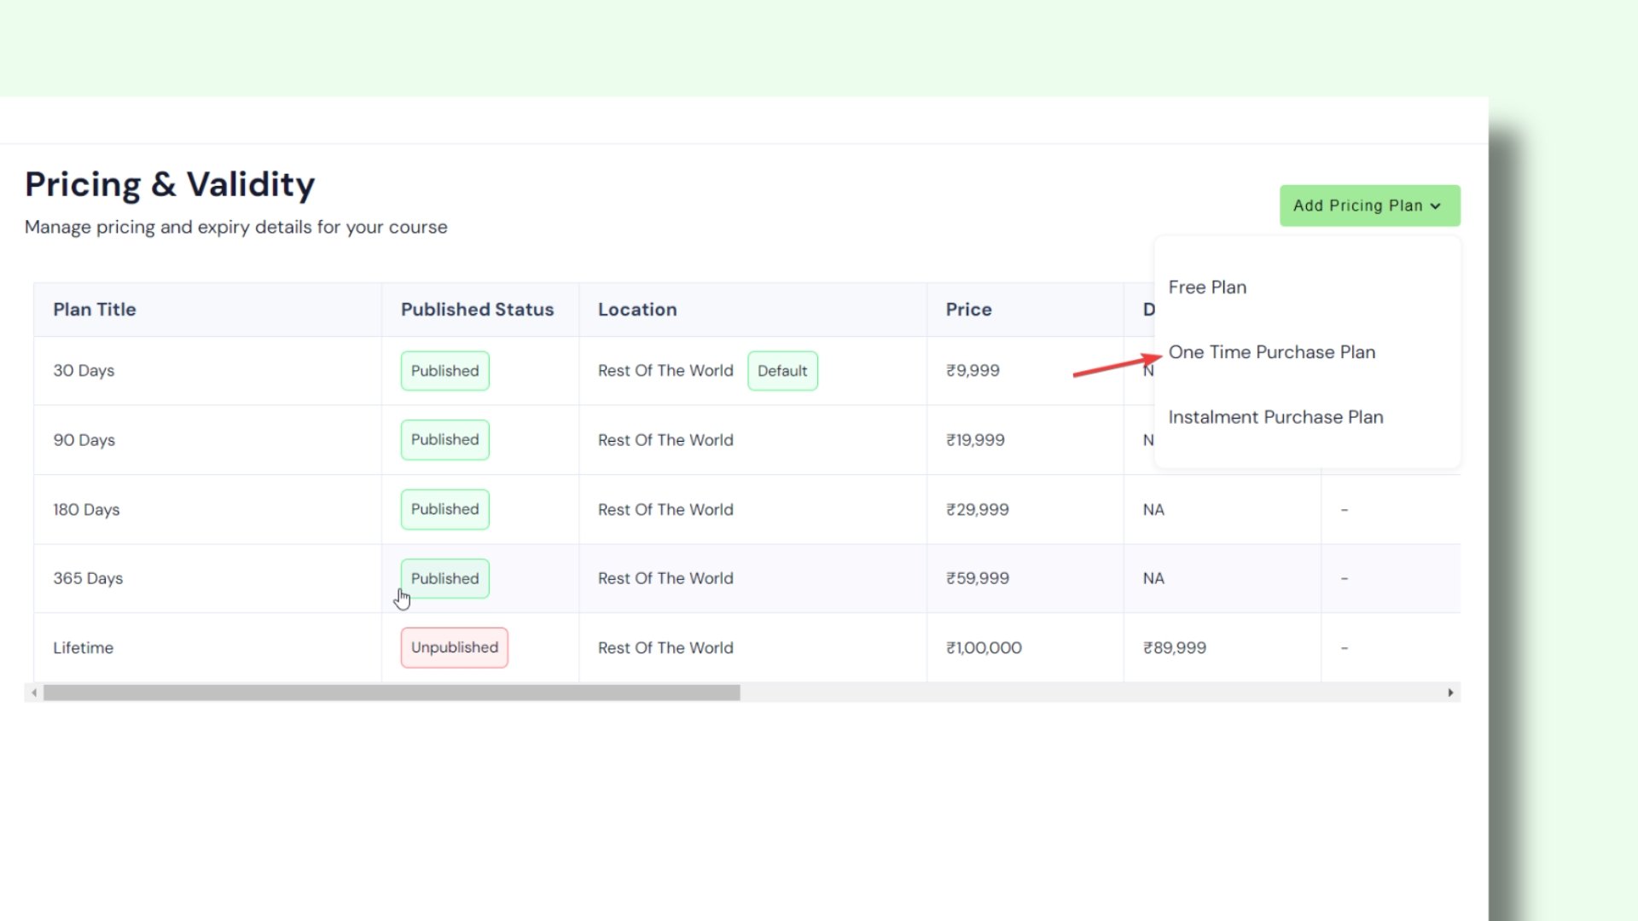The height and width of the screenshot is (921, 1638).
Task: Click the Unpublished badge for Lifetime plan
Action: pyautogui.click(x=454, y=647)
